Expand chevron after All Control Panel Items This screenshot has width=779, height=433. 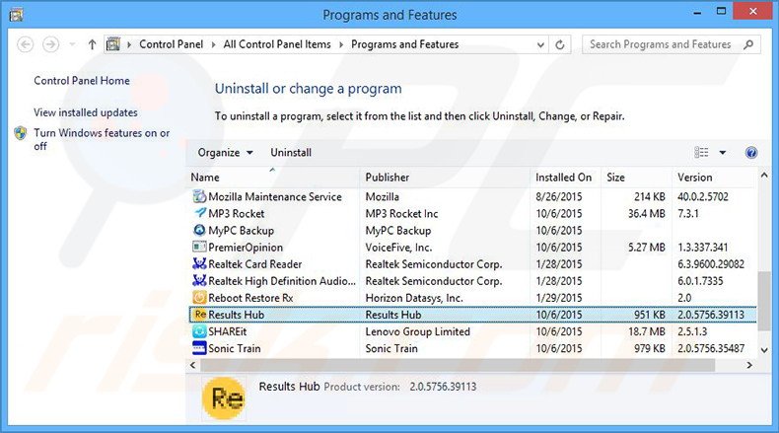click(x=341, y=44)
